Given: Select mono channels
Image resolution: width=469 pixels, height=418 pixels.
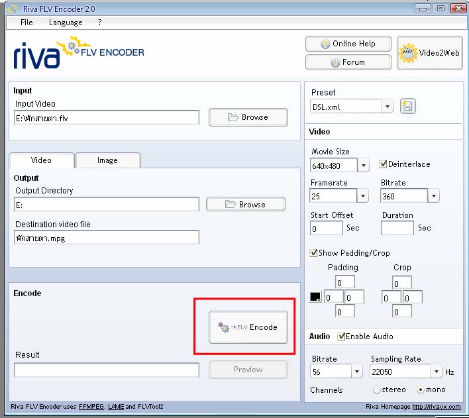Looking at the screenshot, I should [421, 390].
